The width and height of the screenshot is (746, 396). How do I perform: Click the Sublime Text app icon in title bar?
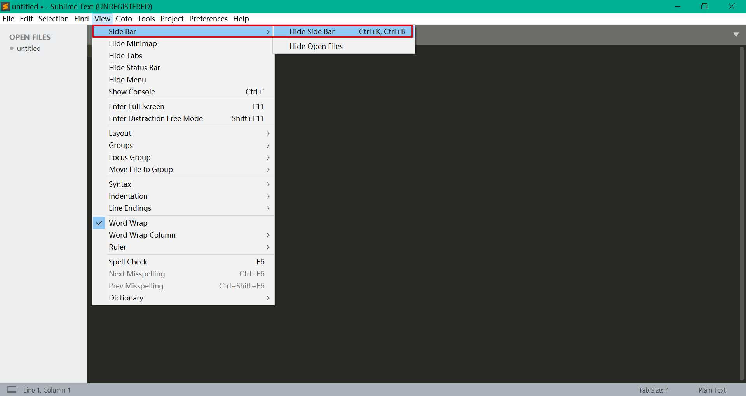pyautogui.click(x=5, y=7)
